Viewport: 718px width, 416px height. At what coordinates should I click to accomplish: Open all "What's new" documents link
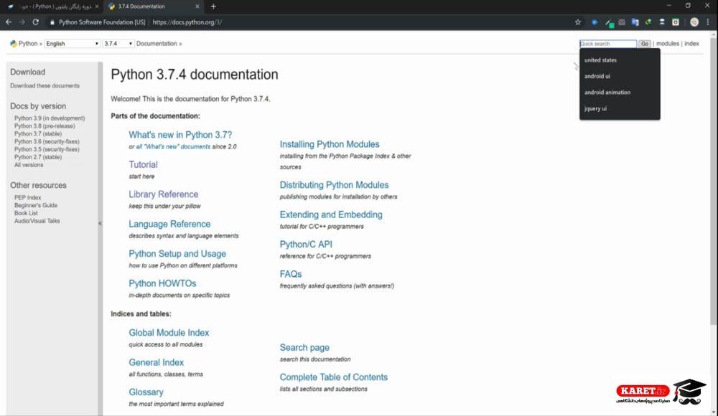pyautogui.click(x=173, y=146)
